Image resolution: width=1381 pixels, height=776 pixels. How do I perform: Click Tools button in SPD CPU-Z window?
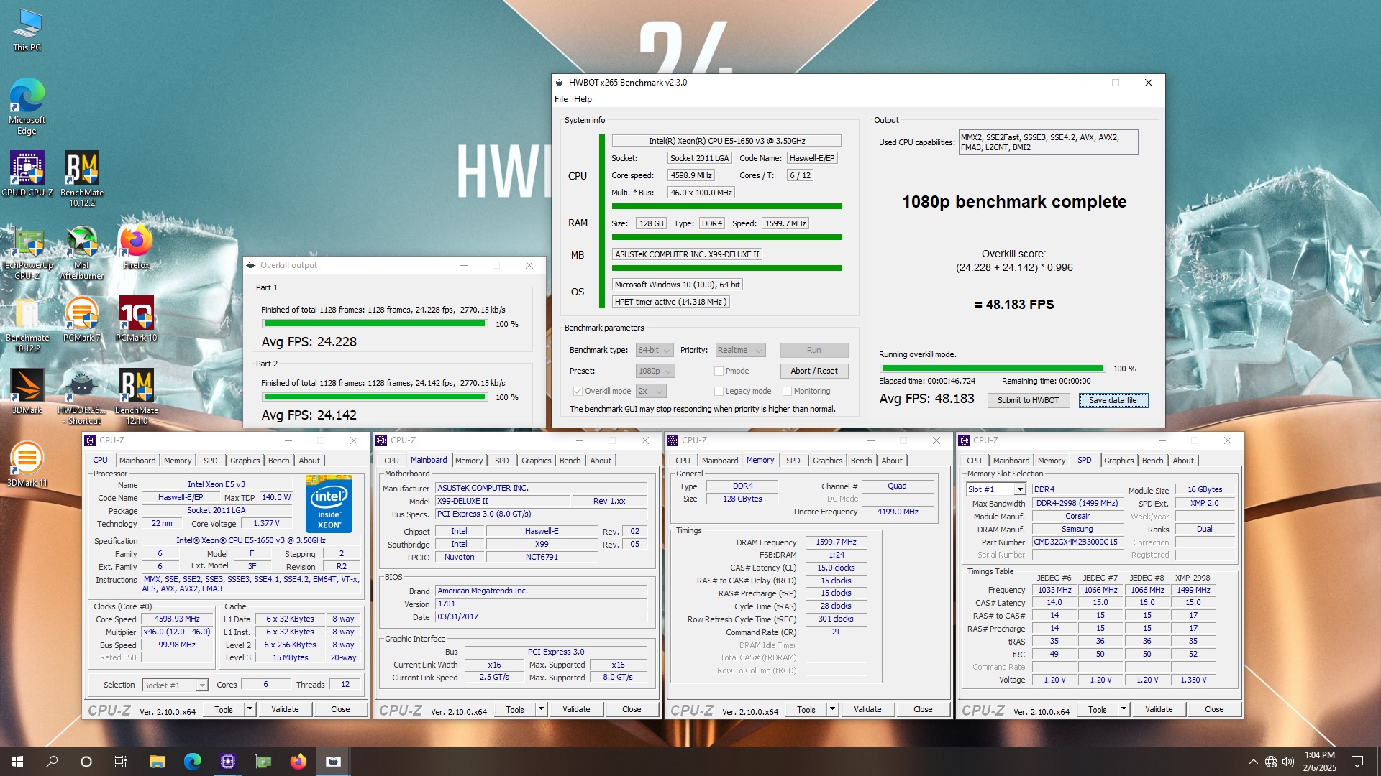pos(1098,709)
